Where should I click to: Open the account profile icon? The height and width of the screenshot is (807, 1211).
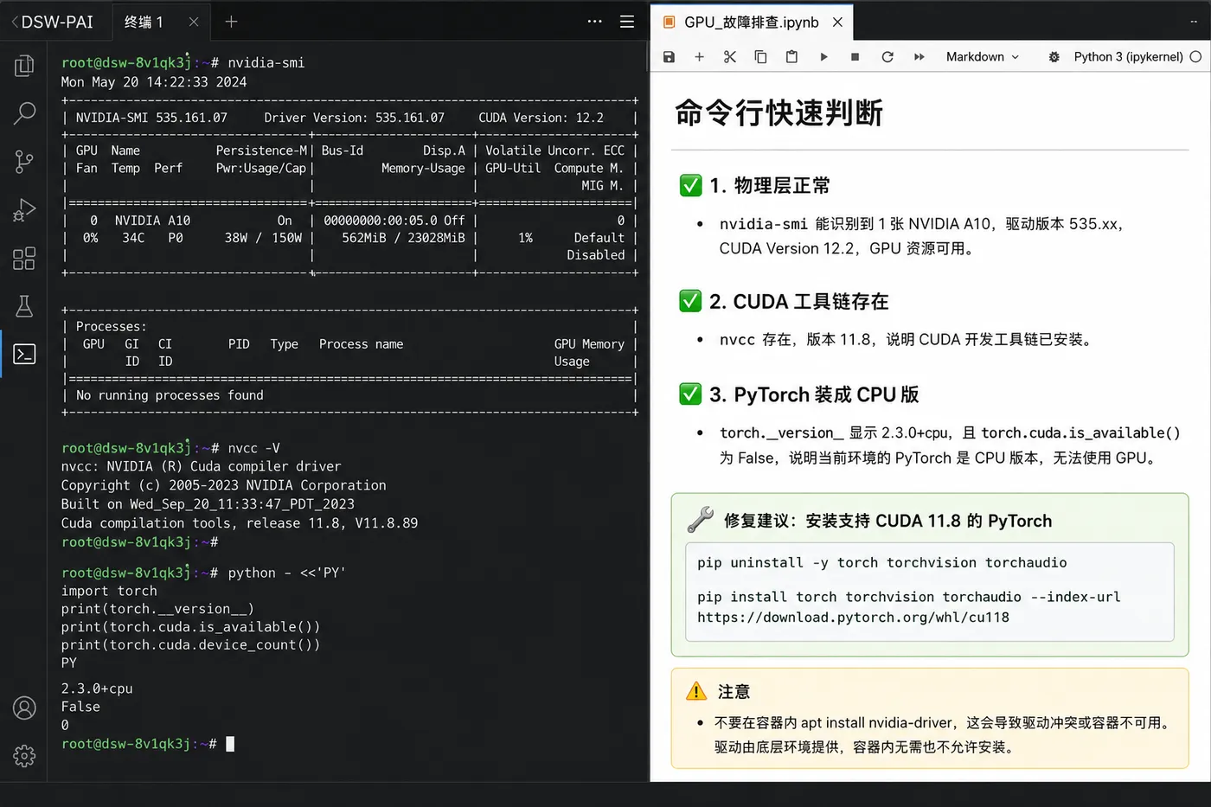[24, 708]
